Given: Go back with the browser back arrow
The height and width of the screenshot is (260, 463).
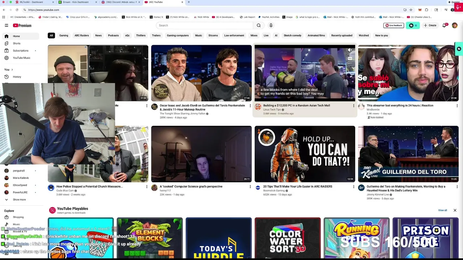Looking at the screenshot, I should (x=4, y=10).
